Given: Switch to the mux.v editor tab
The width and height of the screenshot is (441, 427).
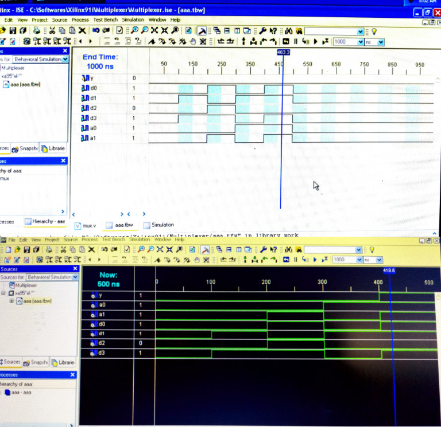Looking at the screenshot, I should pyautogui.click(x=86, y=225).
